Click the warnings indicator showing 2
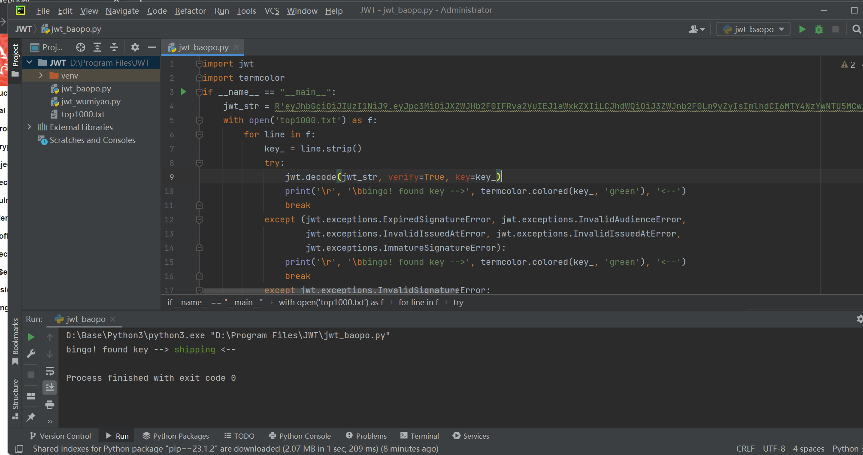This screenshot has width=863, height=455. [848, 64]
